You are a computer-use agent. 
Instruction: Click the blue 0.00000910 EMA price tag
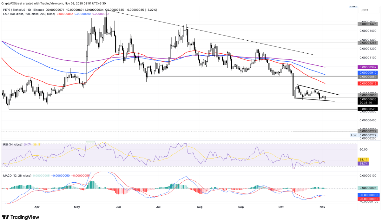click(367, 73)
